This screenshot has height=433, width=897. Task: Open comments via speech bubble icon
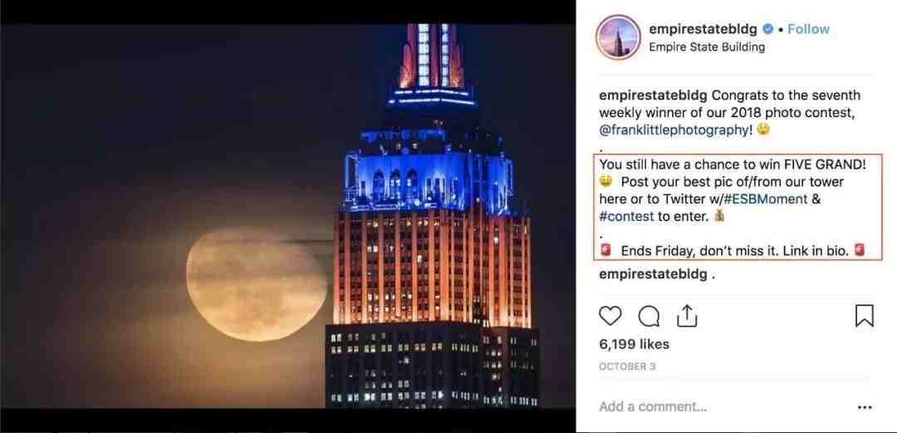(649, 316)
